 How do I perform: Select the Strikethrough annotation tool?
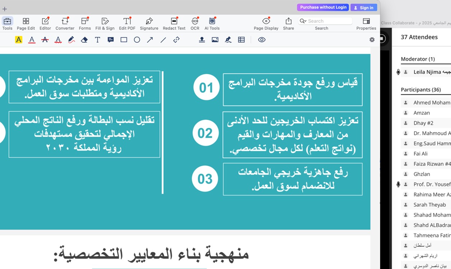pyautogui.click(x=45, y=40)
